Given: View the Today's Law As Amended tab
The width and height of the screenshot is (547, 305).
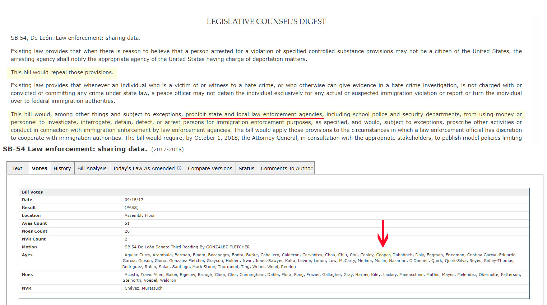Looking at the screenshot, I should [143, 168].
